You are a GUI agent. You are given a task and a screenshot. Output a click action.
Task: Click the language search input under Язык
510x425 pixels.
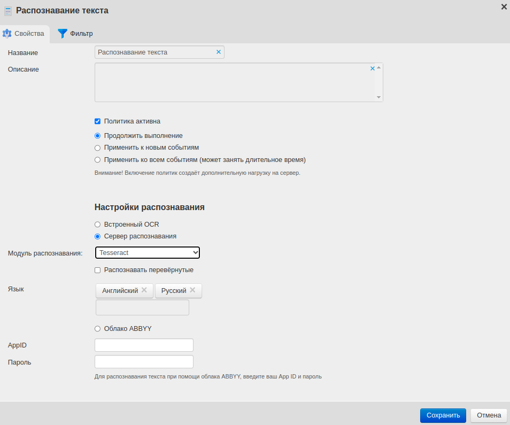pyautogui.click(x=142, y=307)
